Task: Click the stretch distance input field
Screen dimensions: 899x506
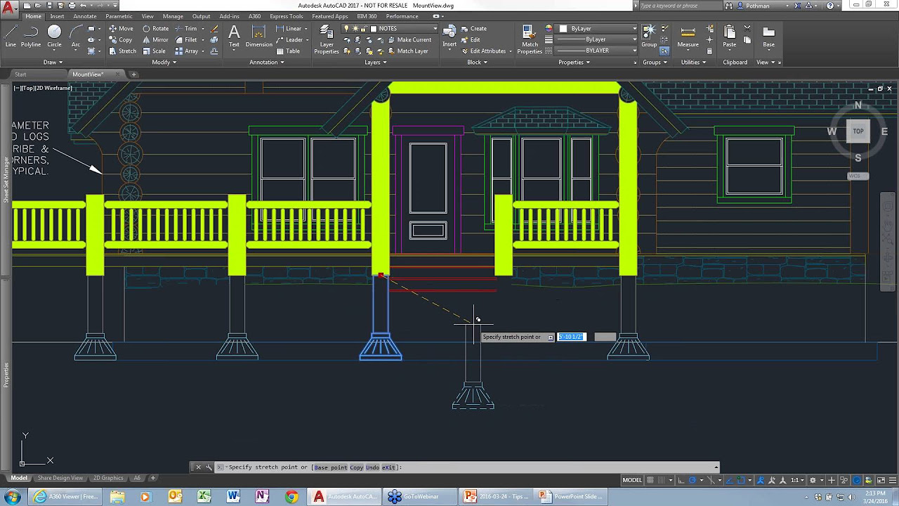Action: pos(571,337)
